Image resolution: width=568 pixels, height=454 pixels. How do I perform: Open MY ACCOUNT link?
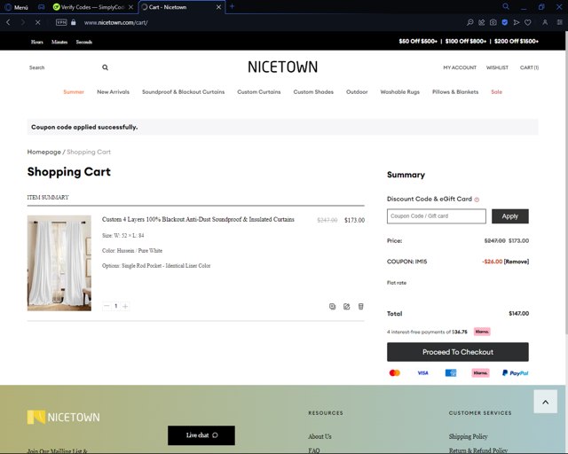[x=460, y=67]
